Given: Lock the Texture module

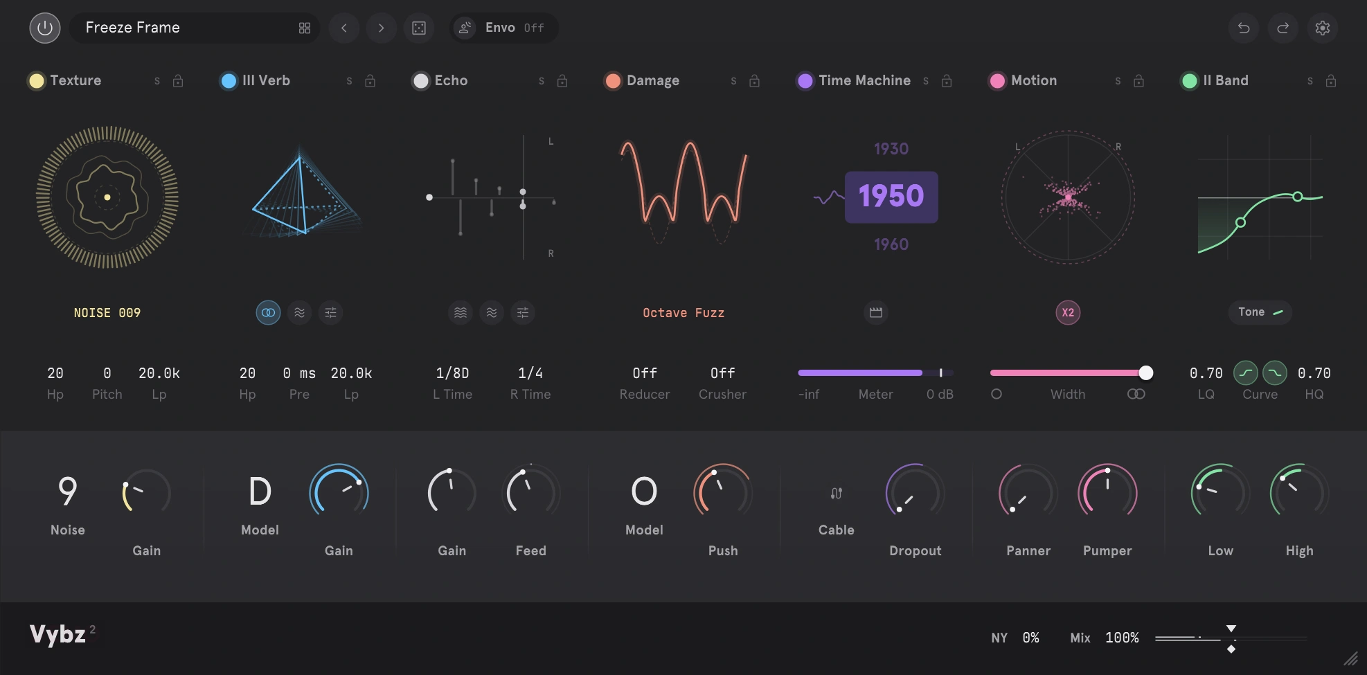Looking at the screenshot, I should [x=178, y=81].
